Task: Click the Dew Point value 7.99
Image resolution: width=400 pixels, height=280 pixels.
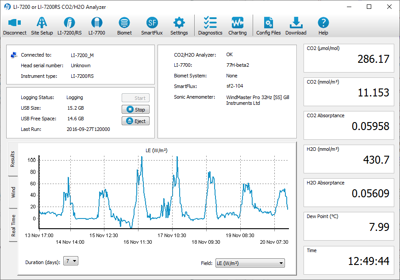Action: [x=379, y=227]
